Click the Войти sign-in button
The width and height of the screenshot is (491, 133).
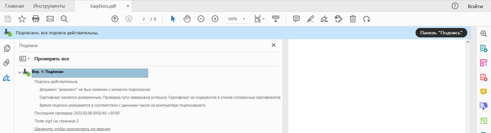coord(475,6)
